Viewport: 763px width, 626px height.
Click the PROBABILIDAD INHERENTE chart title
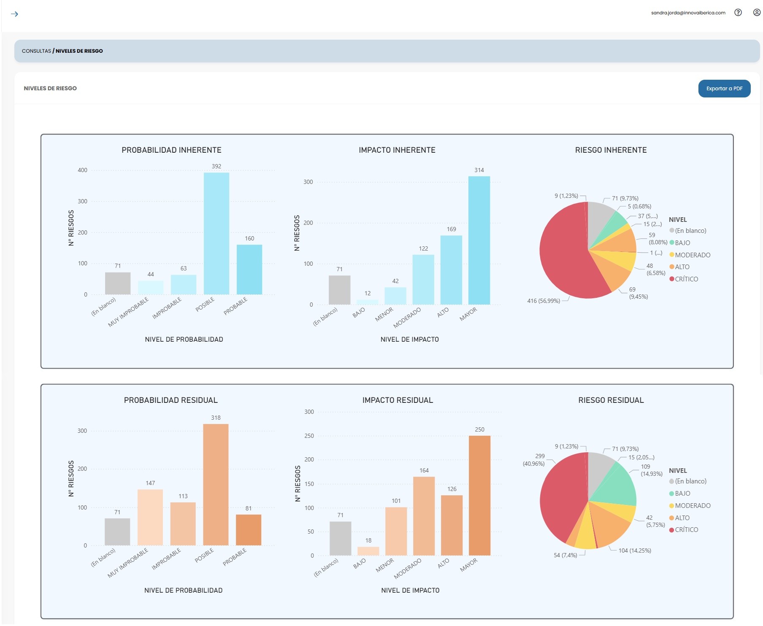(x=171, y=150)
